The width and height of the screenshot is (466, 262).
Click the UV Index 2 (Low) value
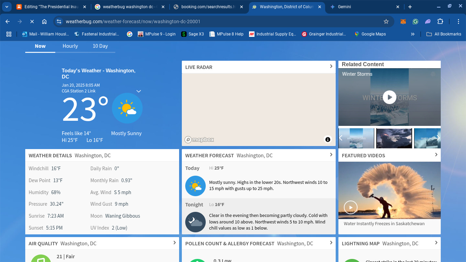click(x=119, y=228)
